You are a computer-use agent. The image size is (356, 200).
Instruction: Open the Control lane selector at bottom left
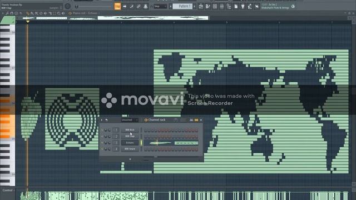8,190
